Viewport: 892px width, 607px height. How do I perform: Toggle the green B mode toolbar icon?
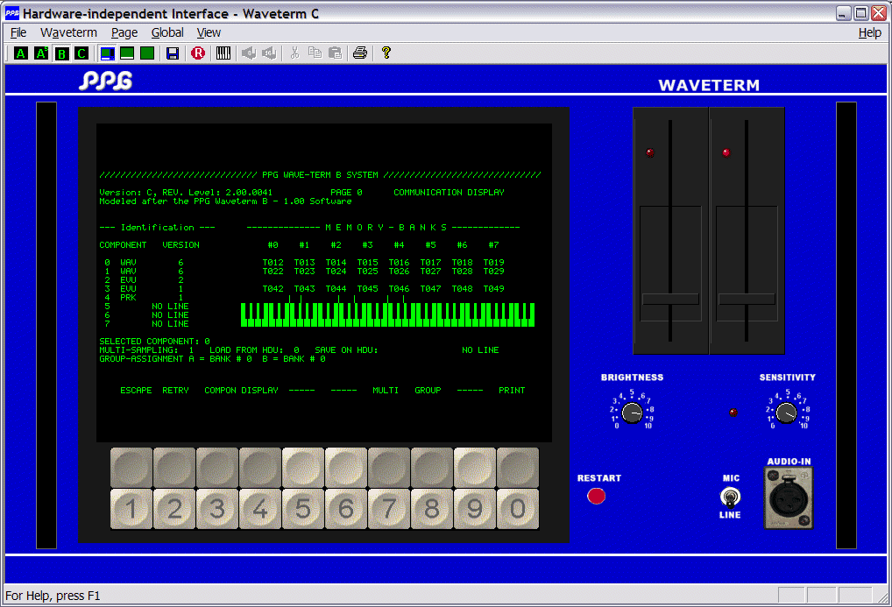pyautogui.click(x=61, y=53)
